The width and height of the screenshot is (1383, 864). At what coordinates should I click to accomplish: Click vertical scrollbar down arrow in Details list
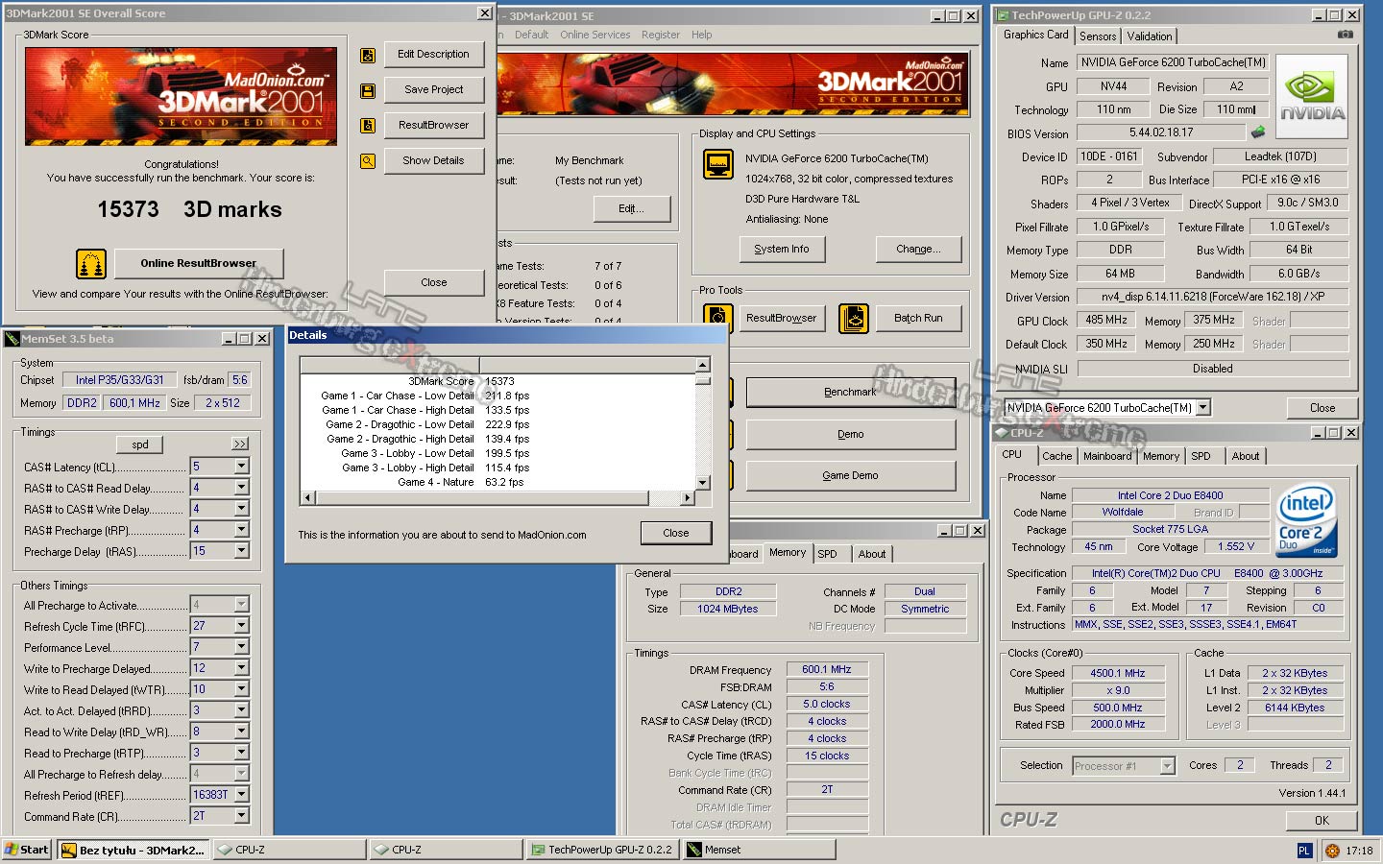(703, 483)
